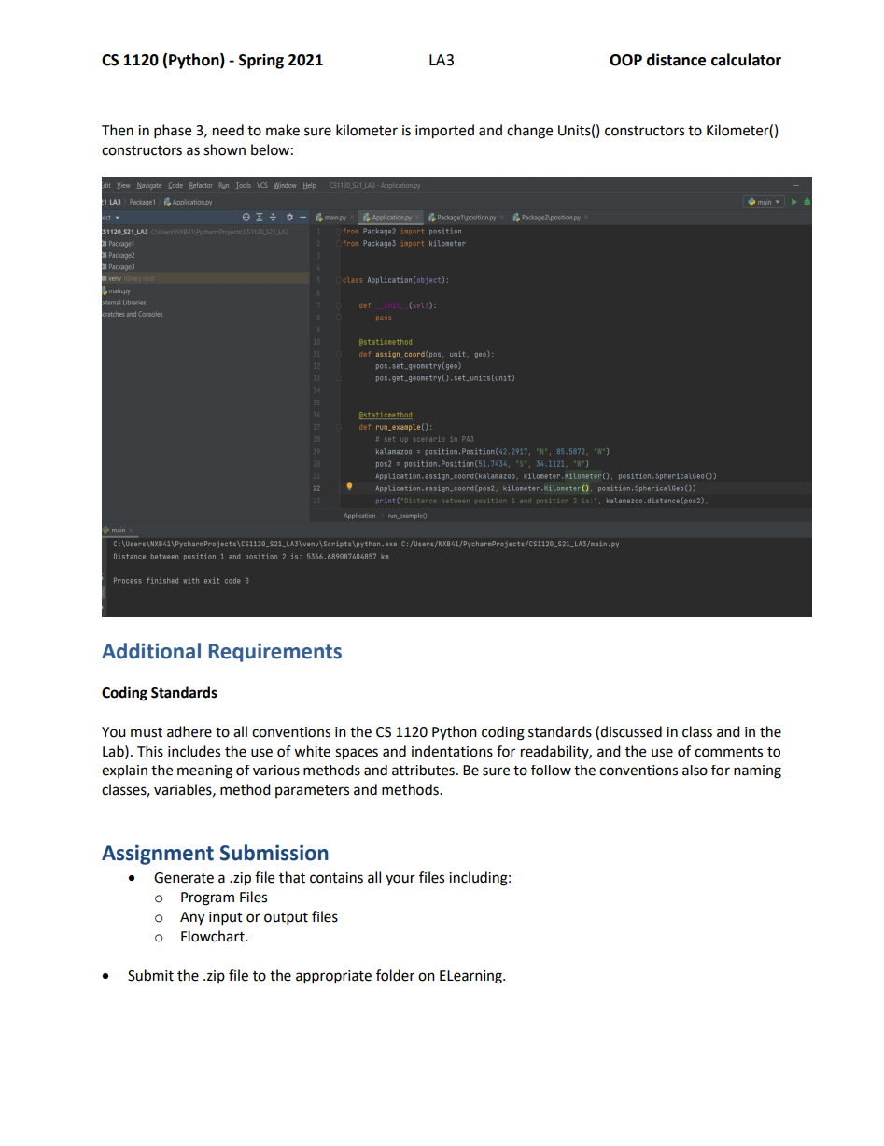This screenshot has height=1146, width=884.
Task: Switch to the Package1\position.py tab
Action: pos(468,216)
